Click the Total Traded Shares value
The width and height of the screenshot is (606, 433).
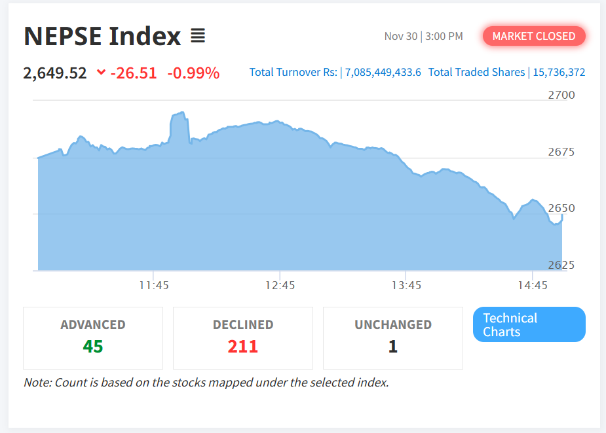(x=558, y=73)
